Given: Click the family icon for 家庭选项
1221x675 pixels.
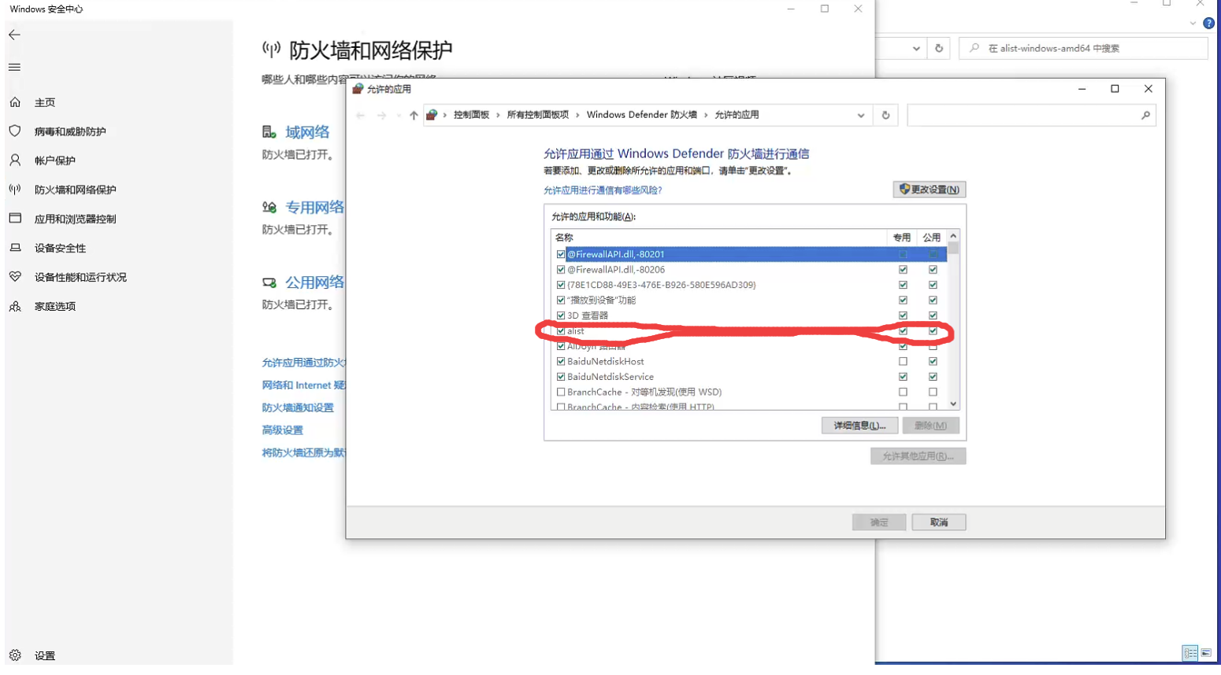Looking at the screenshot, I should [15, 306].
